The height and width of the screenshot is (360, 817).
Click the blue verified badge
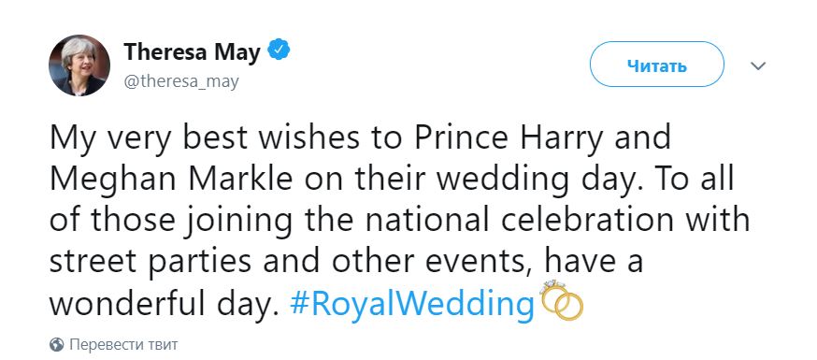click(279, 50)
